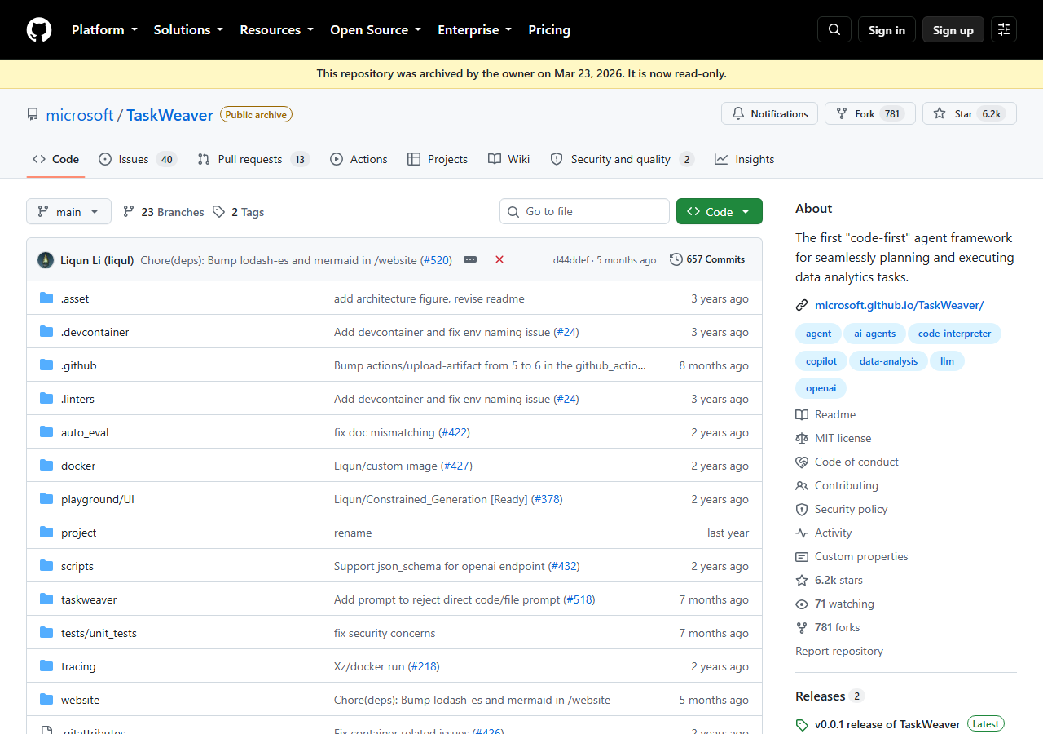Image resolution: width=1043 pixels, height=734 pixels.
Task: Click the openai topic tag
Action: tap(821, 389)
